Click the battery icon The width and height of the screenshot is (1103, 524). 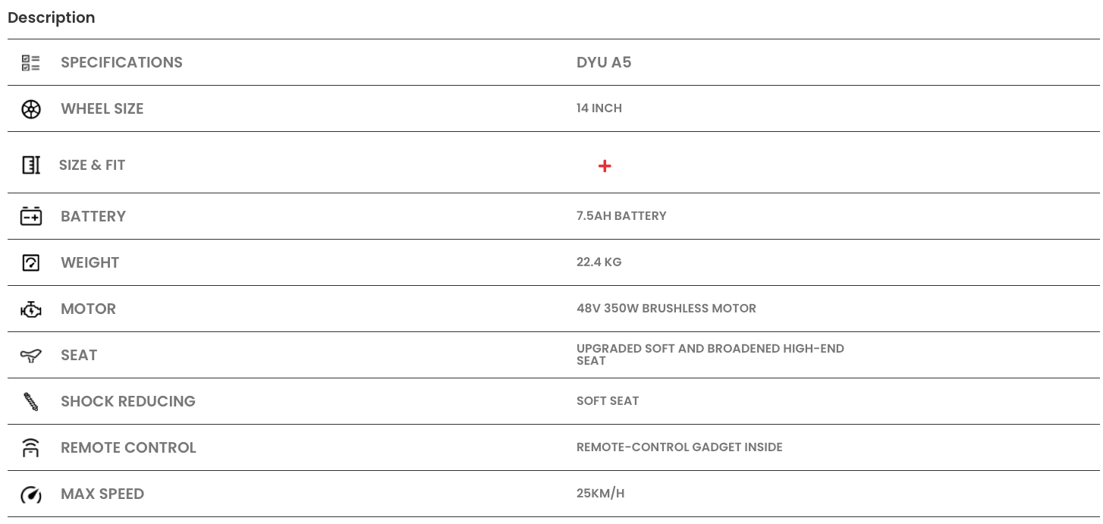tap(30, 216)
